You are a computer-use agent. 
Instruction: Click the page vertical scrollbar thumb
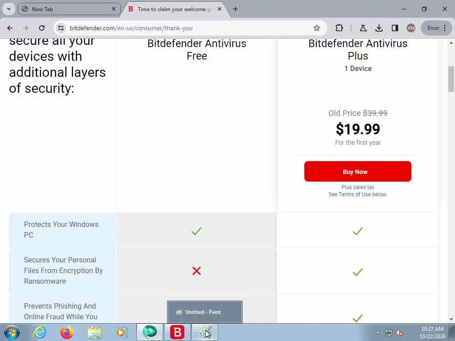click(451, 79)
